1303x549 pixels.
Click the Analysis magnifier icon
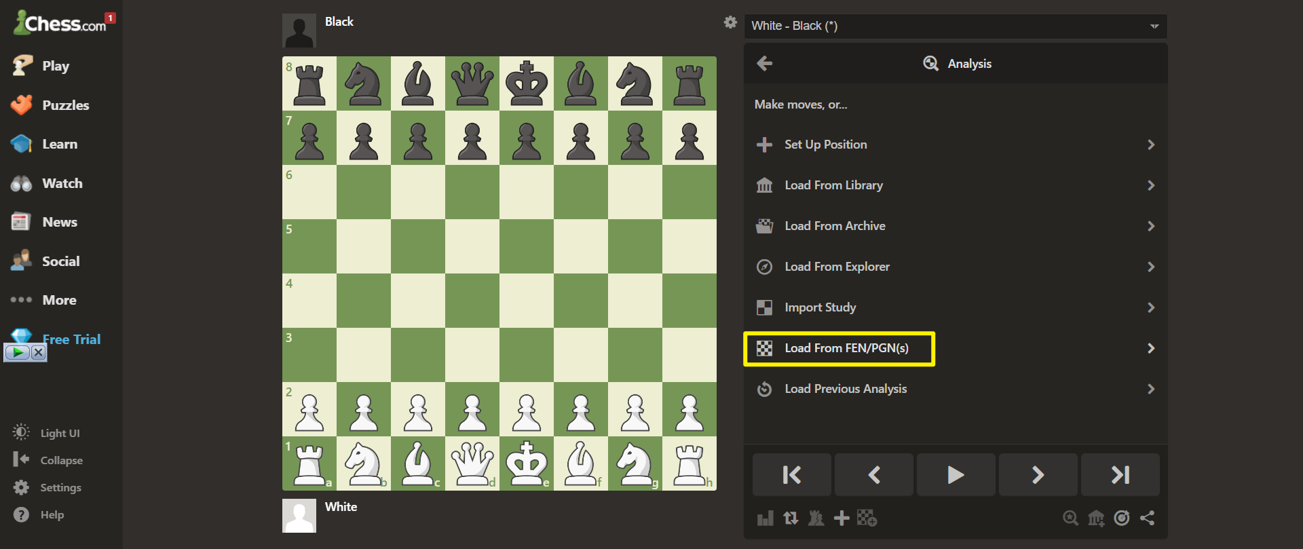click(x=931, y=63)
